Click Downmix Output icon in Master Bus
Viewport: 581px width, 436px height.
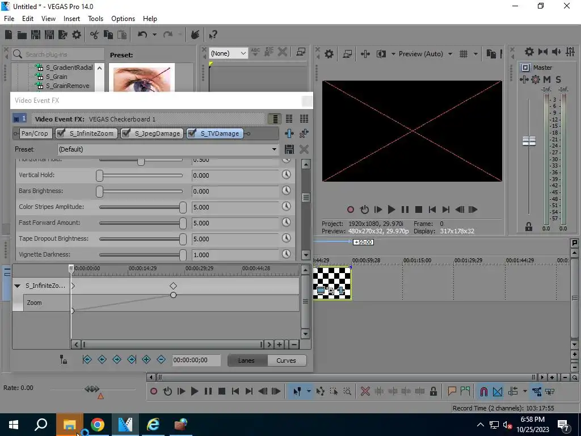(543, 52)
